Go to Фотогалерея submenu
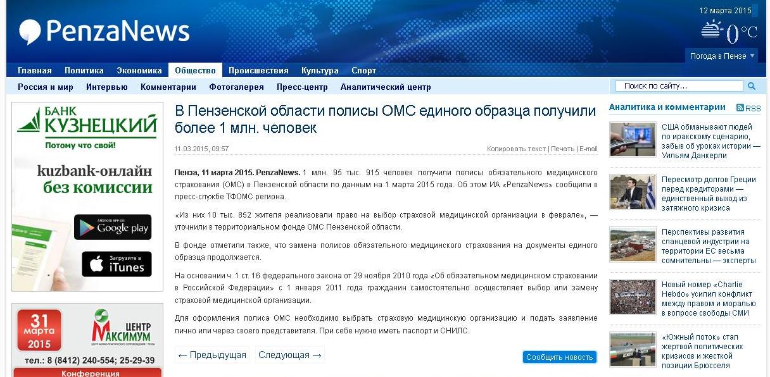 [x=236, y=87]
